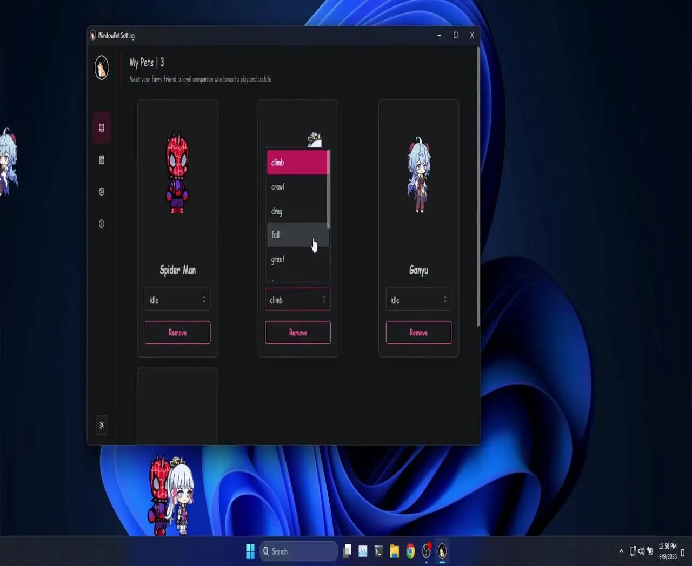Click the Spider Man pet sprite preview
The width and height of the screenshot is (692, 566).
[x=177, y=173]
